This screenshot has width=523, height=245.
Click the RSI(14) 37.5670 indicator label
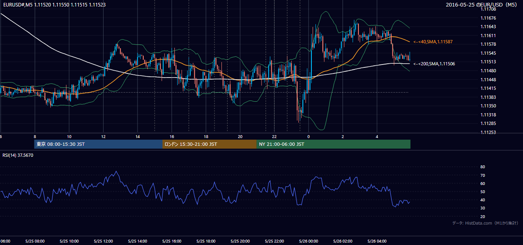[18, 155]
